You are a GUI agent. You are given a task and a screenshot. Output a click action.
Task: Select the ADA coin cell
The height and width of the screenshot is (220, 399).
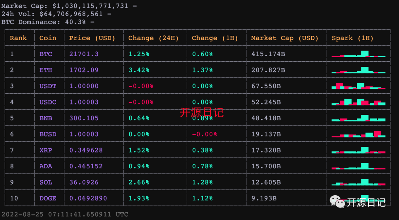pos(46,166)
